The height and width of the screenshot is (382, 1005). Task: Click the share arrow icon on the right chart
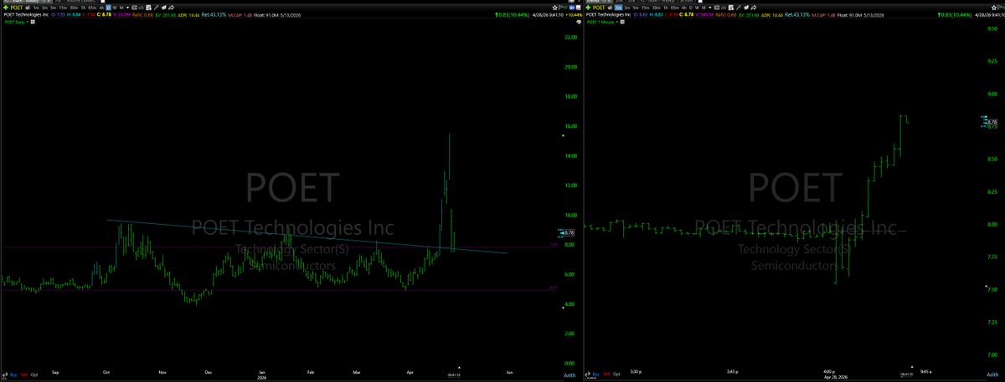(754, 8)
